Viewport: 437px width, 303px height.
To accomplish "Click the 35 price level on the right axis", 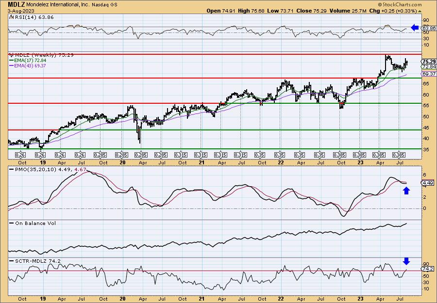I will coord(425,150).
